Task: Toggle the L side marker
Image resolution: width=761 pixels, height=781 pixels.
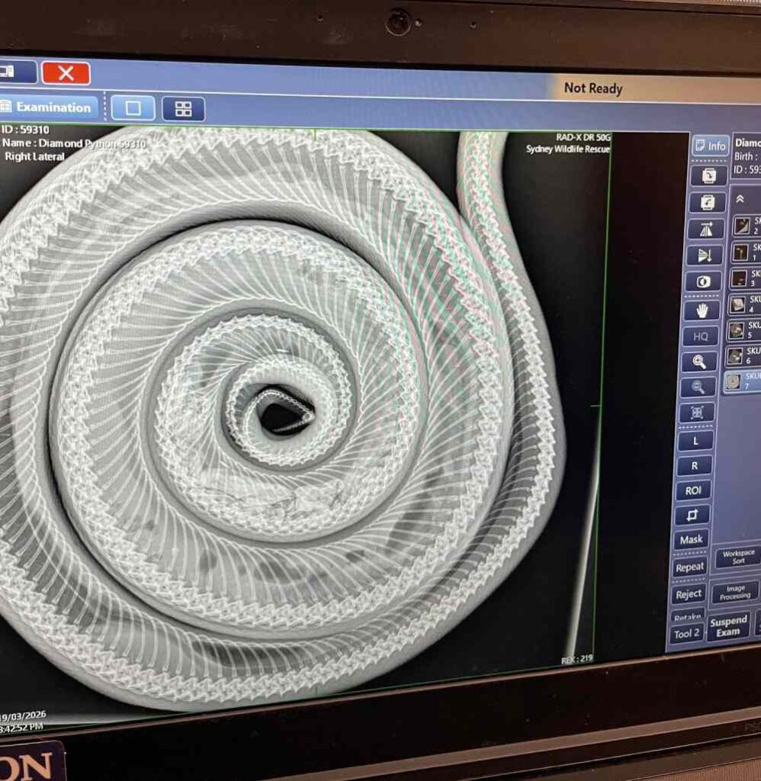Action: click(x=695, y=440)
